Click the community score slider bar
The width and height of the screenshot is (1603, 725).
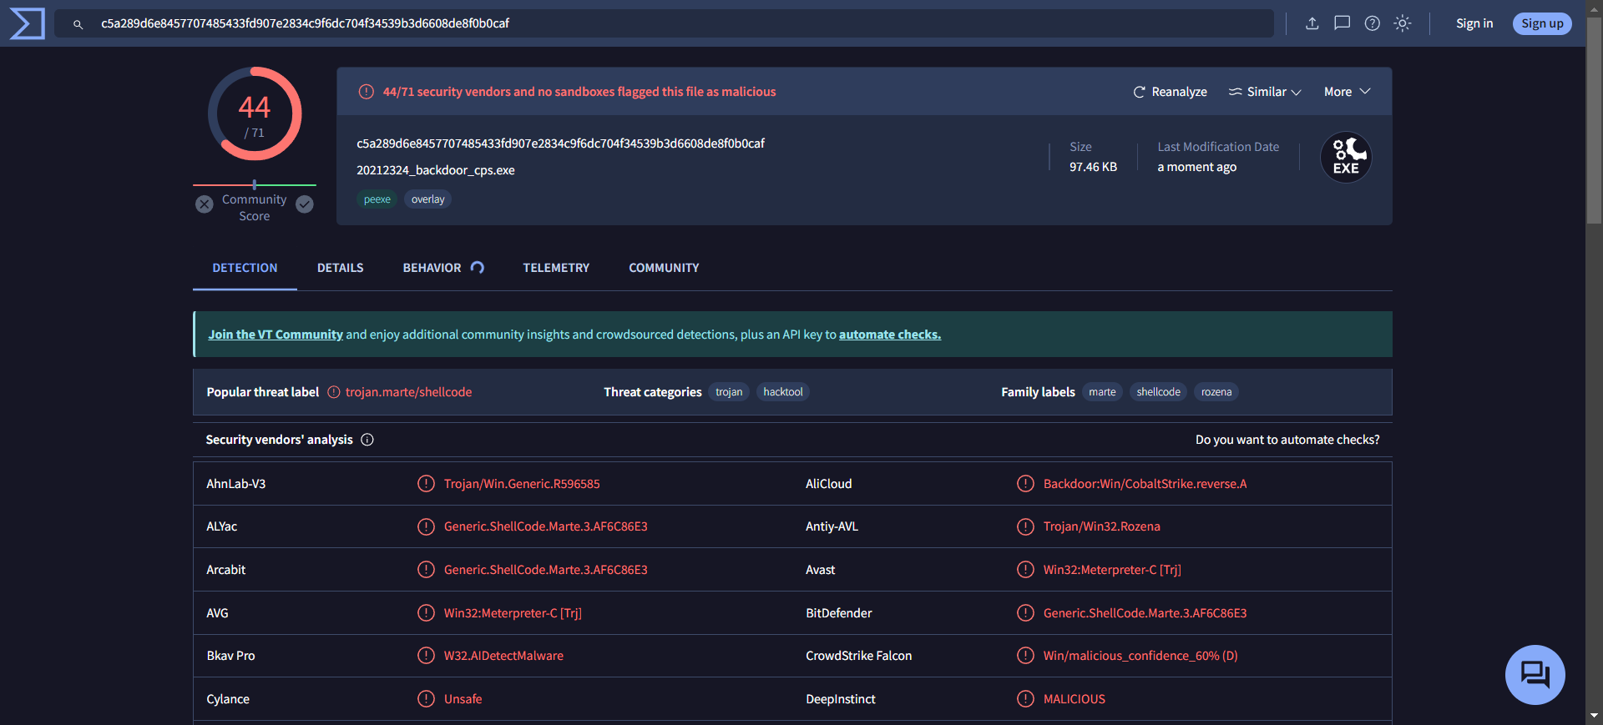coord(255,184)
